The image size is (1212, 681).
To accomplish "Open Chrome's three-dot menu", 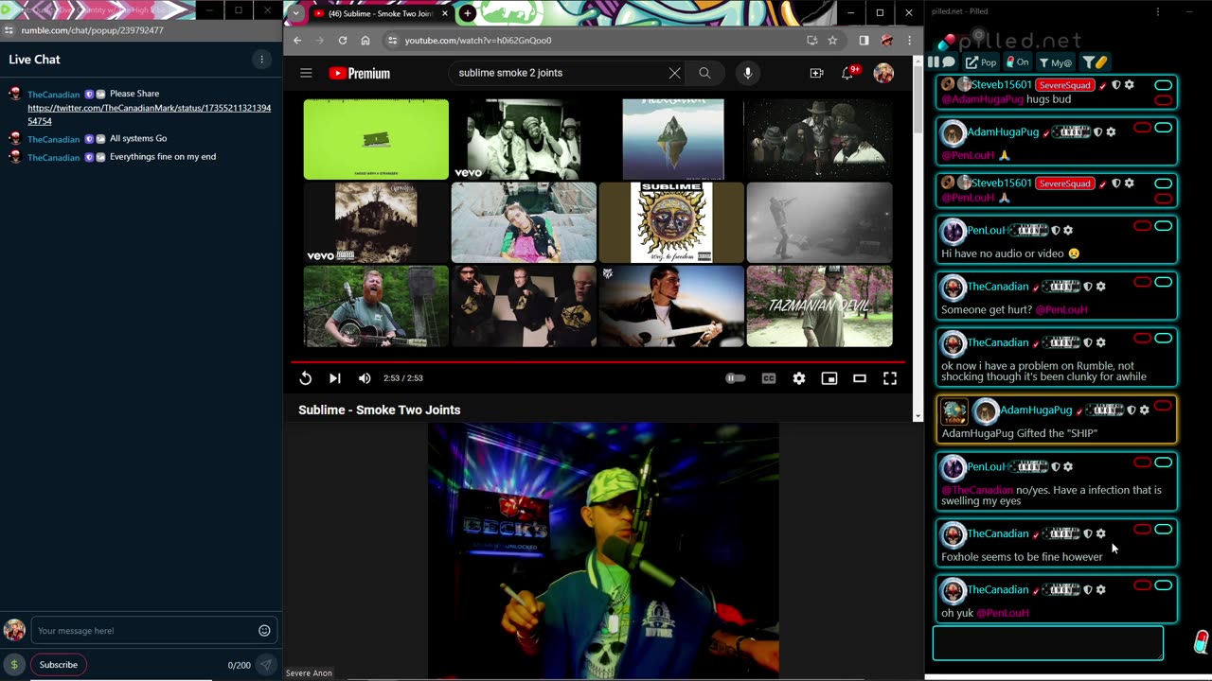I will click(909, 41).
